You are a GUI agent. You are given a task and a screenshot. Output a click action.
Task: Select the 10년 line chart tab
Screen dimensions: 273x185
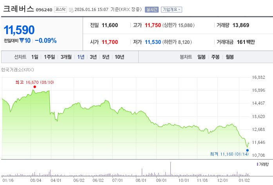click(119, 57)
